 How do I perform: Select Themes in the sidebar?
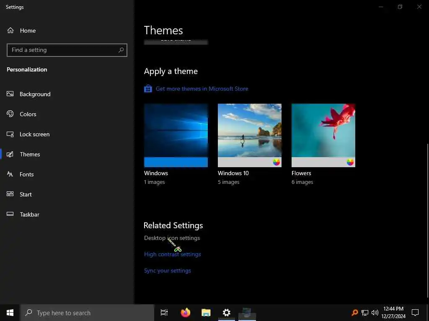tap(30, 154)
